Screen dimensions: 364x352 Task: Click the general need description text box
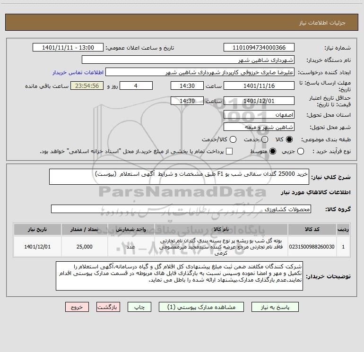tap(179, 177)
